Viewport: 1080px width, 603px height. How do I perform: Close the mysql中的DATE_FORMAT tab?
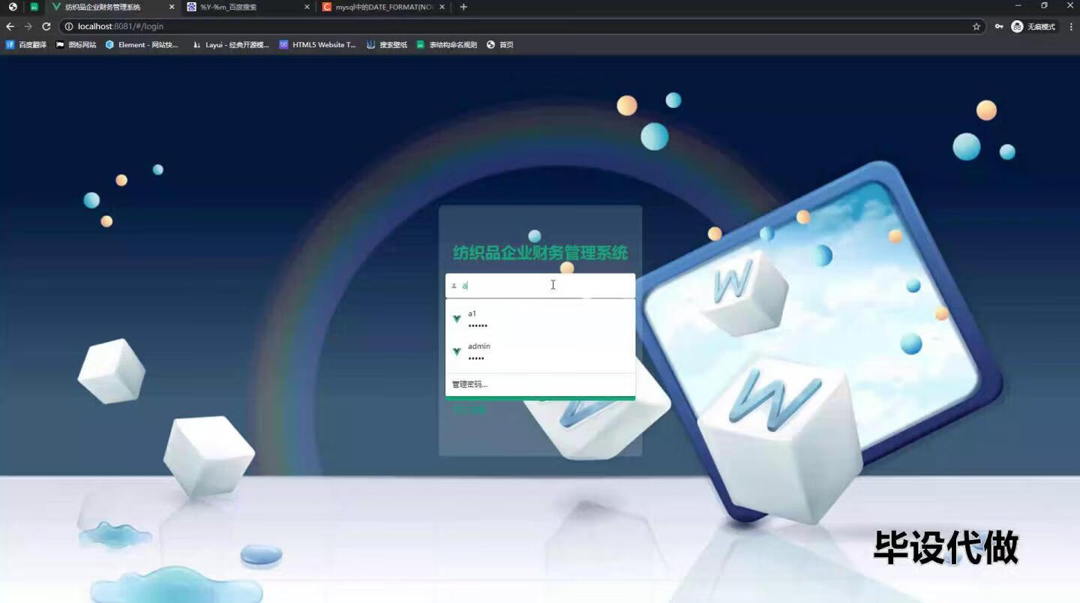442,7
